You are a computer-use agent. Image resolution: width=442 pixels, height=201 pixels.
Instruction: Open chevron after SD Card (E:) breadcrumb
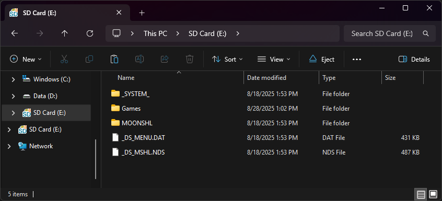pyautogui.click(x=238, y=33)
